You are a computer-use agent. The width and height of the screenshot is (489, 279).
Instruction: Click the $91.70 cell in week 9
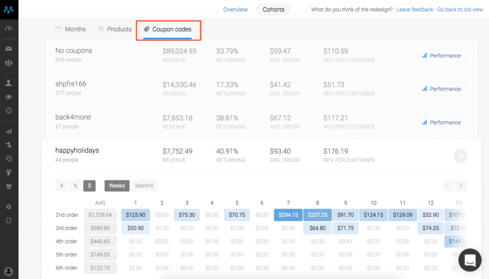click(x=346, y=215)
